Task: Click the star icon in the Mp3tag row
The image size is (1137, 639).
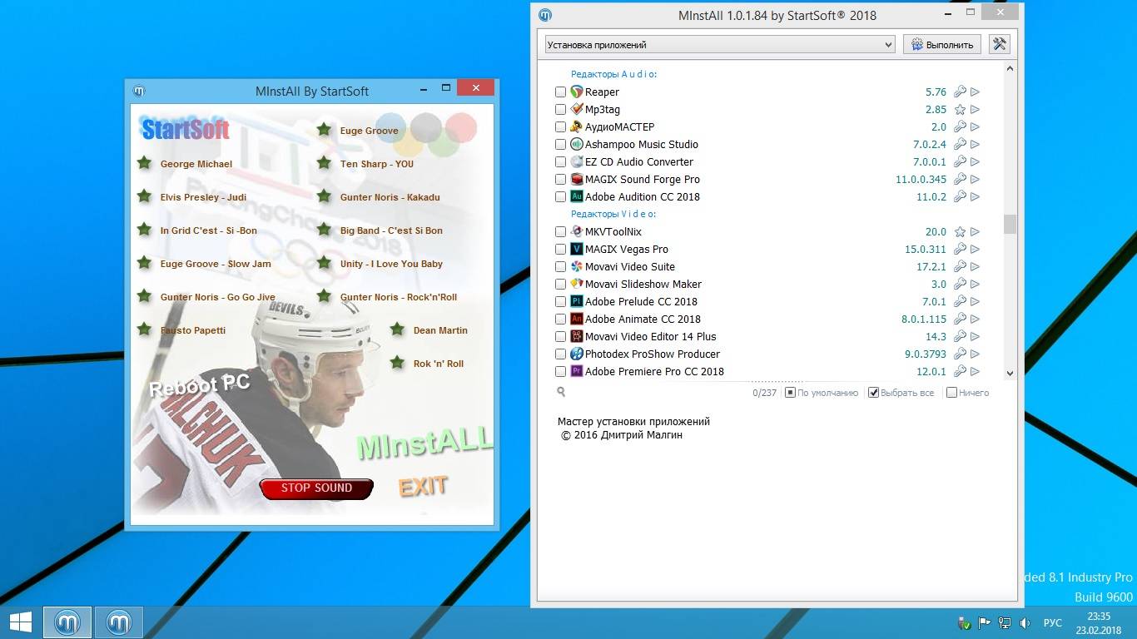Action: click(960, 110)
